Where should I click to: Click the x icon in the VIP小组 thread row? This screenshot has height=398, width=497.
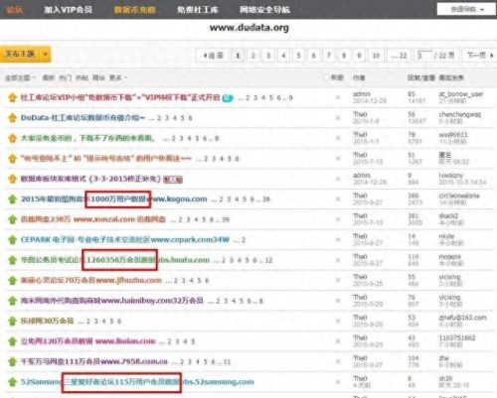(338, 97)
